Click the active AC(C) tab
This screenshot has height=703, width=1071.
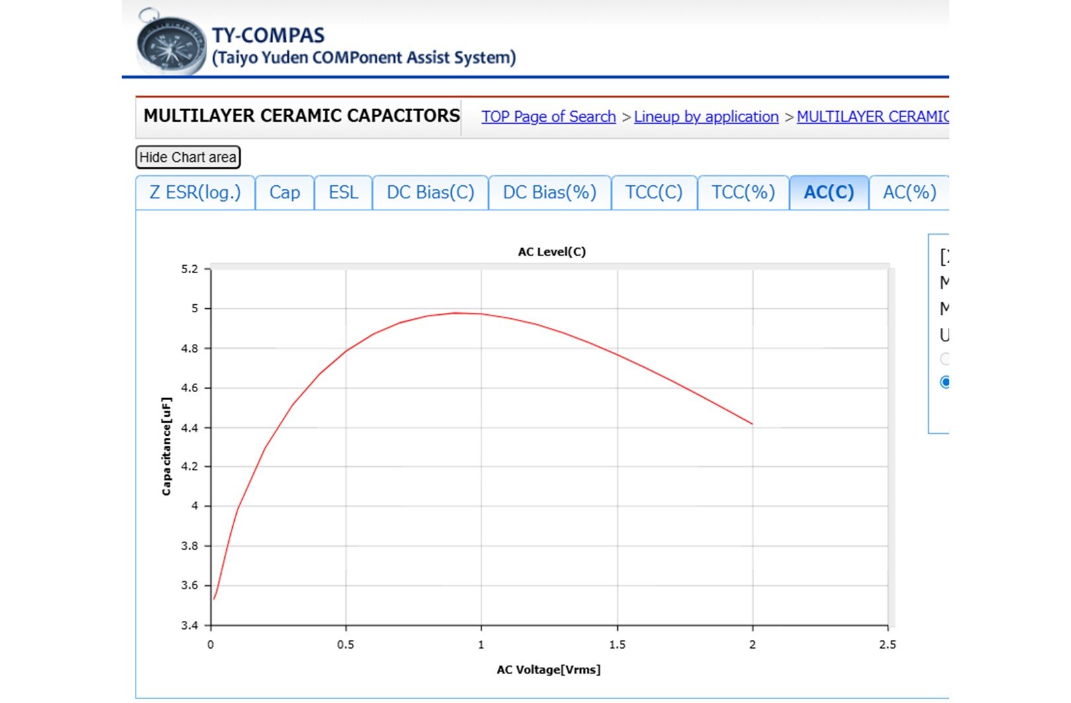(829, 192)
